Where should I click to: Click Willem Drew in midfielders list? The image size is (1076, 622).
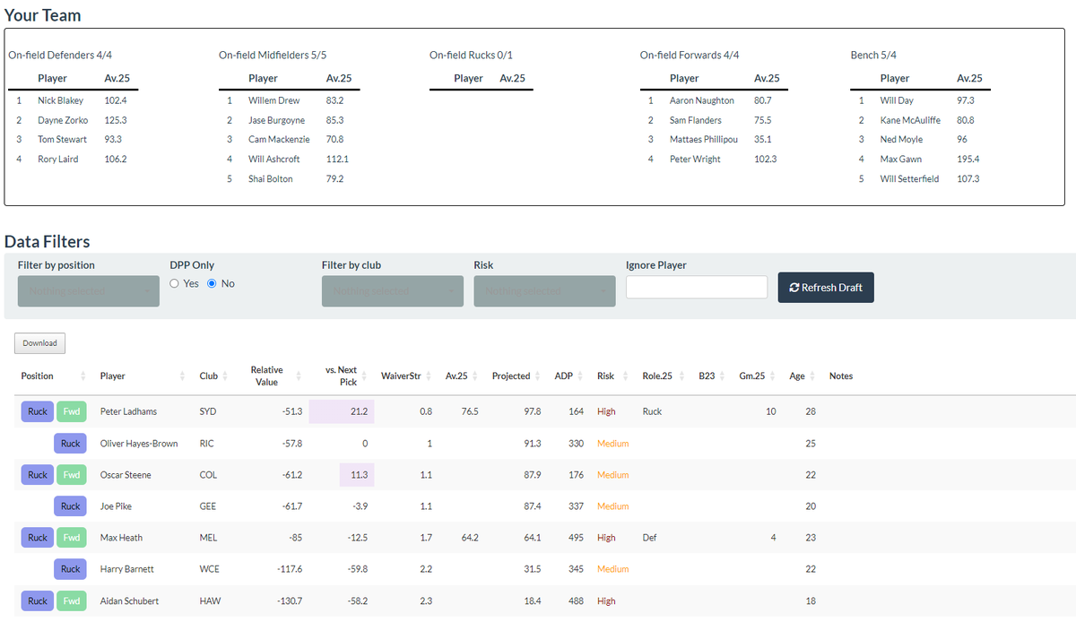[x=274, y=100]
